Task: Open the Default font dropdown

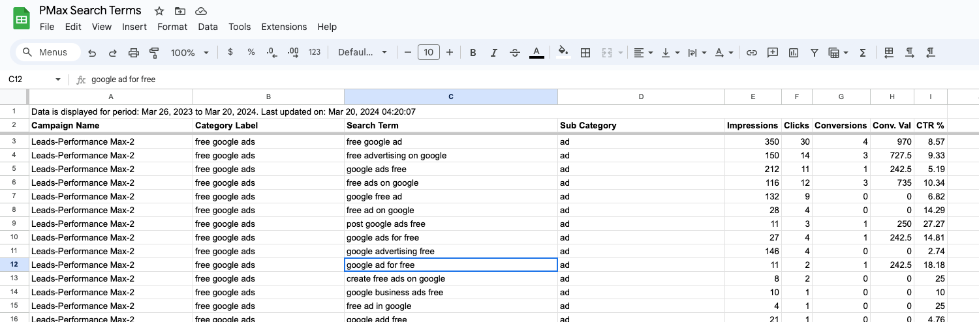Action: [362, 52]
